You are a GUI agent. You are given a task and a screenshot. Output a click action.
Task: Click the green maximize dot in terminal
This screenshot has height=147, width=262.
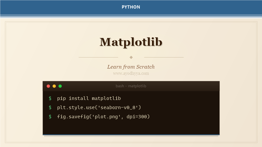point(60,86)
